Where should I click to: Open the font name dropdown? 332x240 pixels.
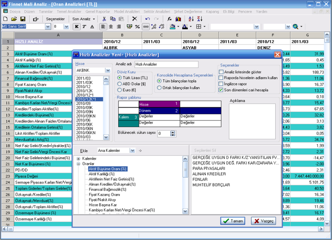click(x=48, y=26)
